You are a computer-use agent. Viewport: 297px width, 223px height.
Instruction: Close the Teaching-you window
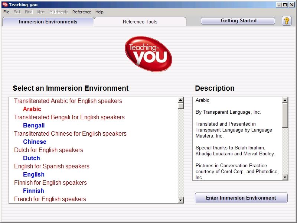point(292,5)
